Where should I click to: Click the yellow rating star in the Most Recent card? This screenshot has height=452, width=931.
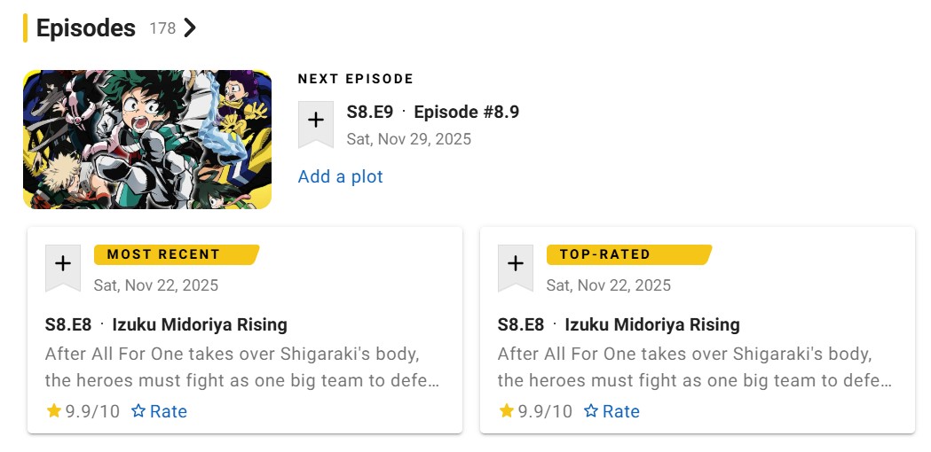coord(54,411)
